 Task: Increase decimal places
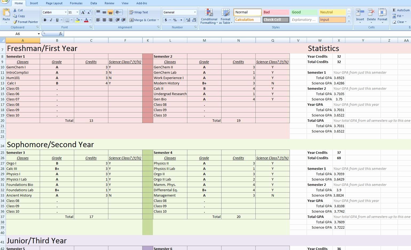(x=188, y=20)
